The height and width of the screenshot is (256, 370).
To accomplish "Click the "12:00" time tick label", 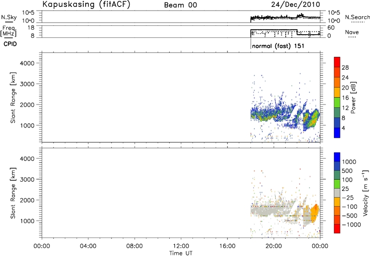I will [181, 246].
